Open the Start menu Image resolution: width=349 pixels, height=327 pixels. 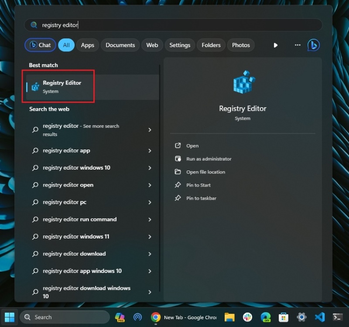(9, 317)
